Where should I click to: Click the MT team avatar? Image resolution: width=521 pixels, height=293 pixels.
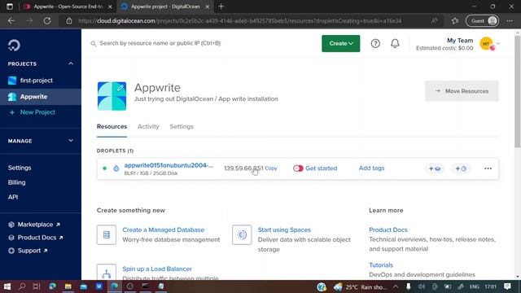pyautogui.click(x=487, y=43)
